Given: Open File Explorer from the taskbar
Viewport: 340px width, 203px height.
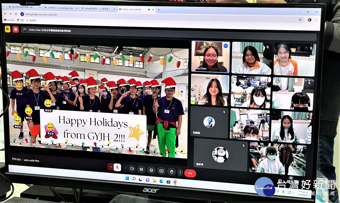Looking at the screenshot, I should [154, 180].
